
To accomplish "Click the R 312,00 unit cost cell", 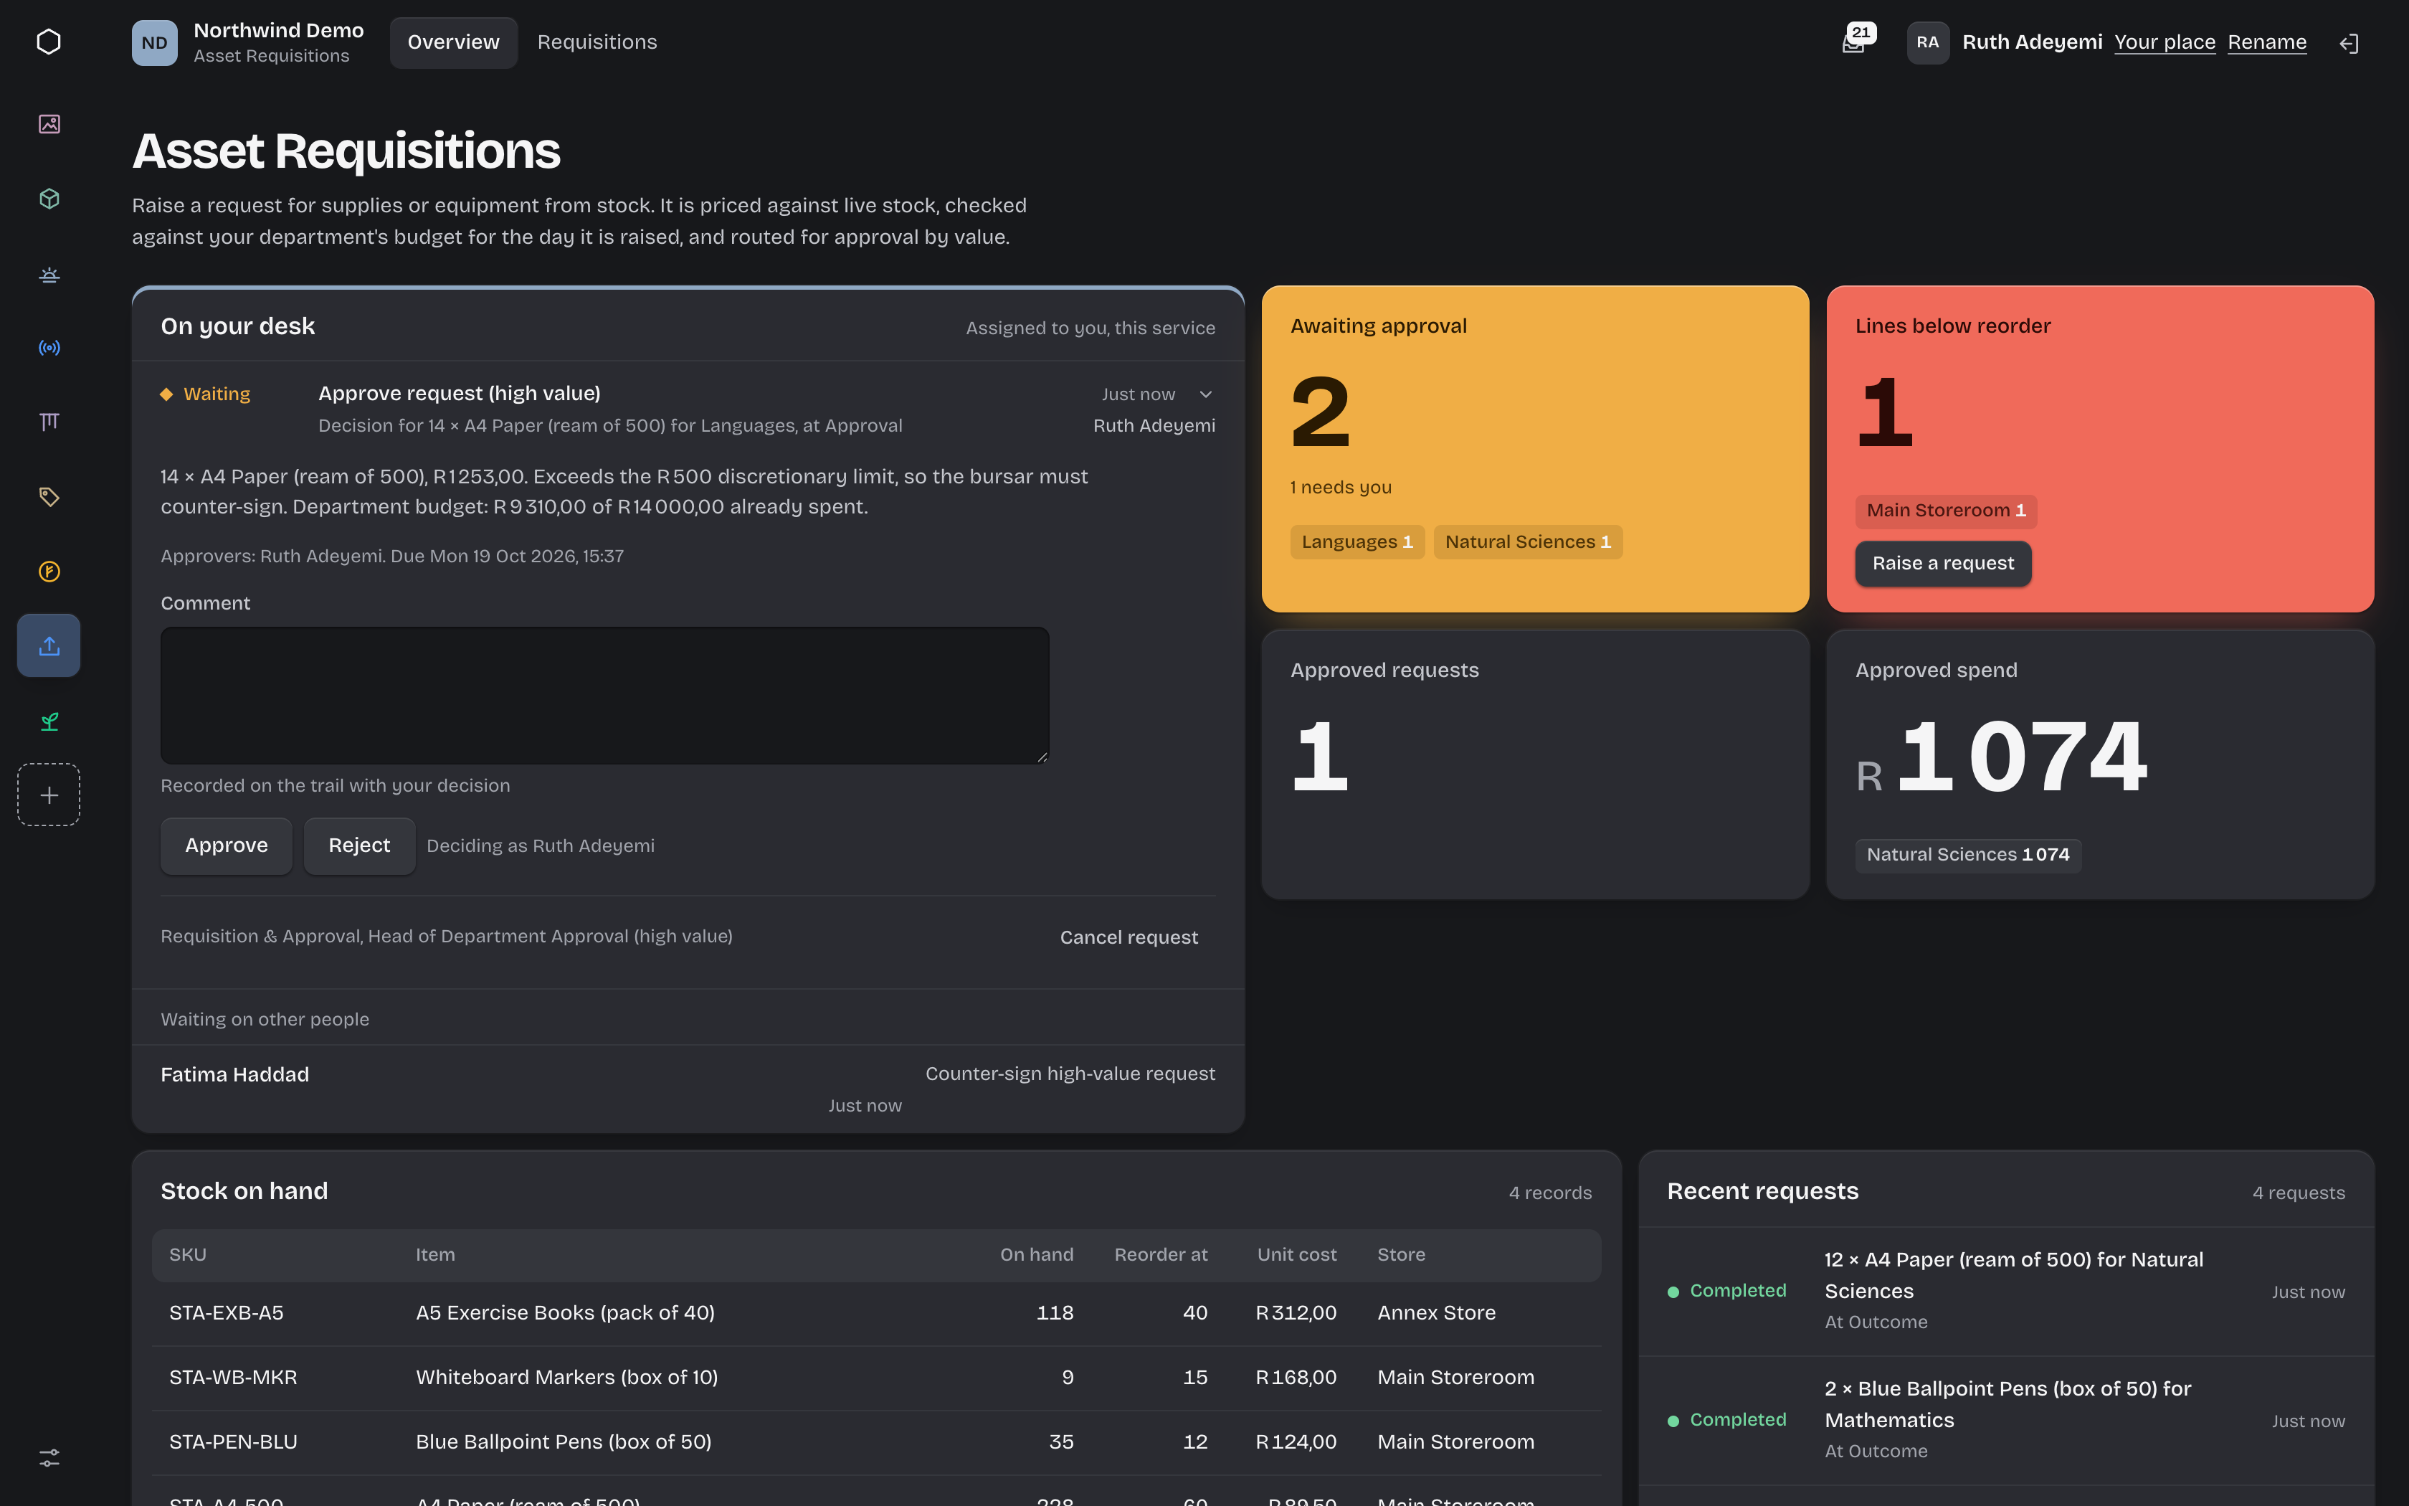I will click(x=1296, y=1314).
